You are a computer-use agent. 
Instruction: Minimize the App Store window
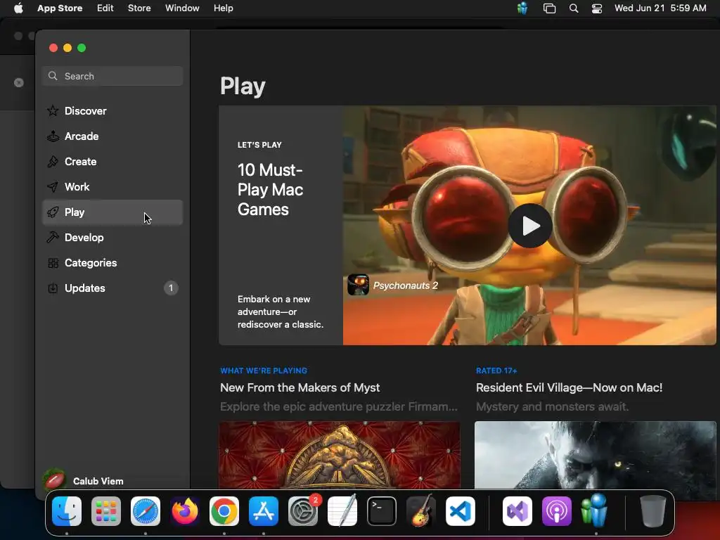point(67,48)
